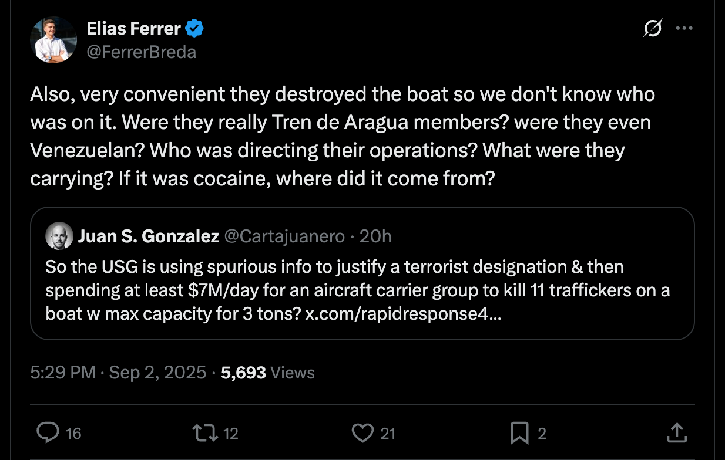Viewport: 725px width, 460px height.
Task: Open the Elias Ferrer display name
Action: [135, 28]
